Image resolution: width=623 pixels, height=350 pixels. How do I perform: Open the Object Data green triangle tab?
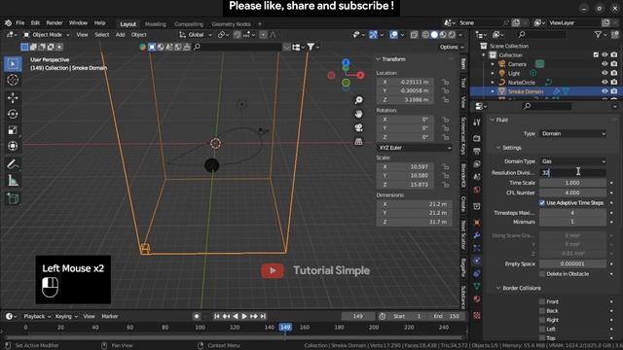click(x=477, y=286)
